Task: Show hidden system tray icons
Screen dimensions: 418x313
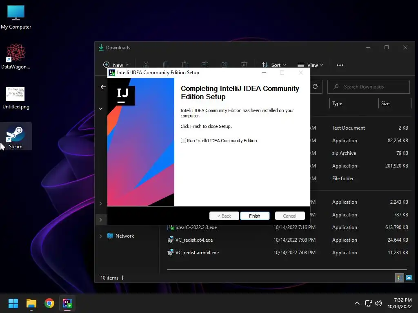Action: pyautogui.click(x=357, y=303)
